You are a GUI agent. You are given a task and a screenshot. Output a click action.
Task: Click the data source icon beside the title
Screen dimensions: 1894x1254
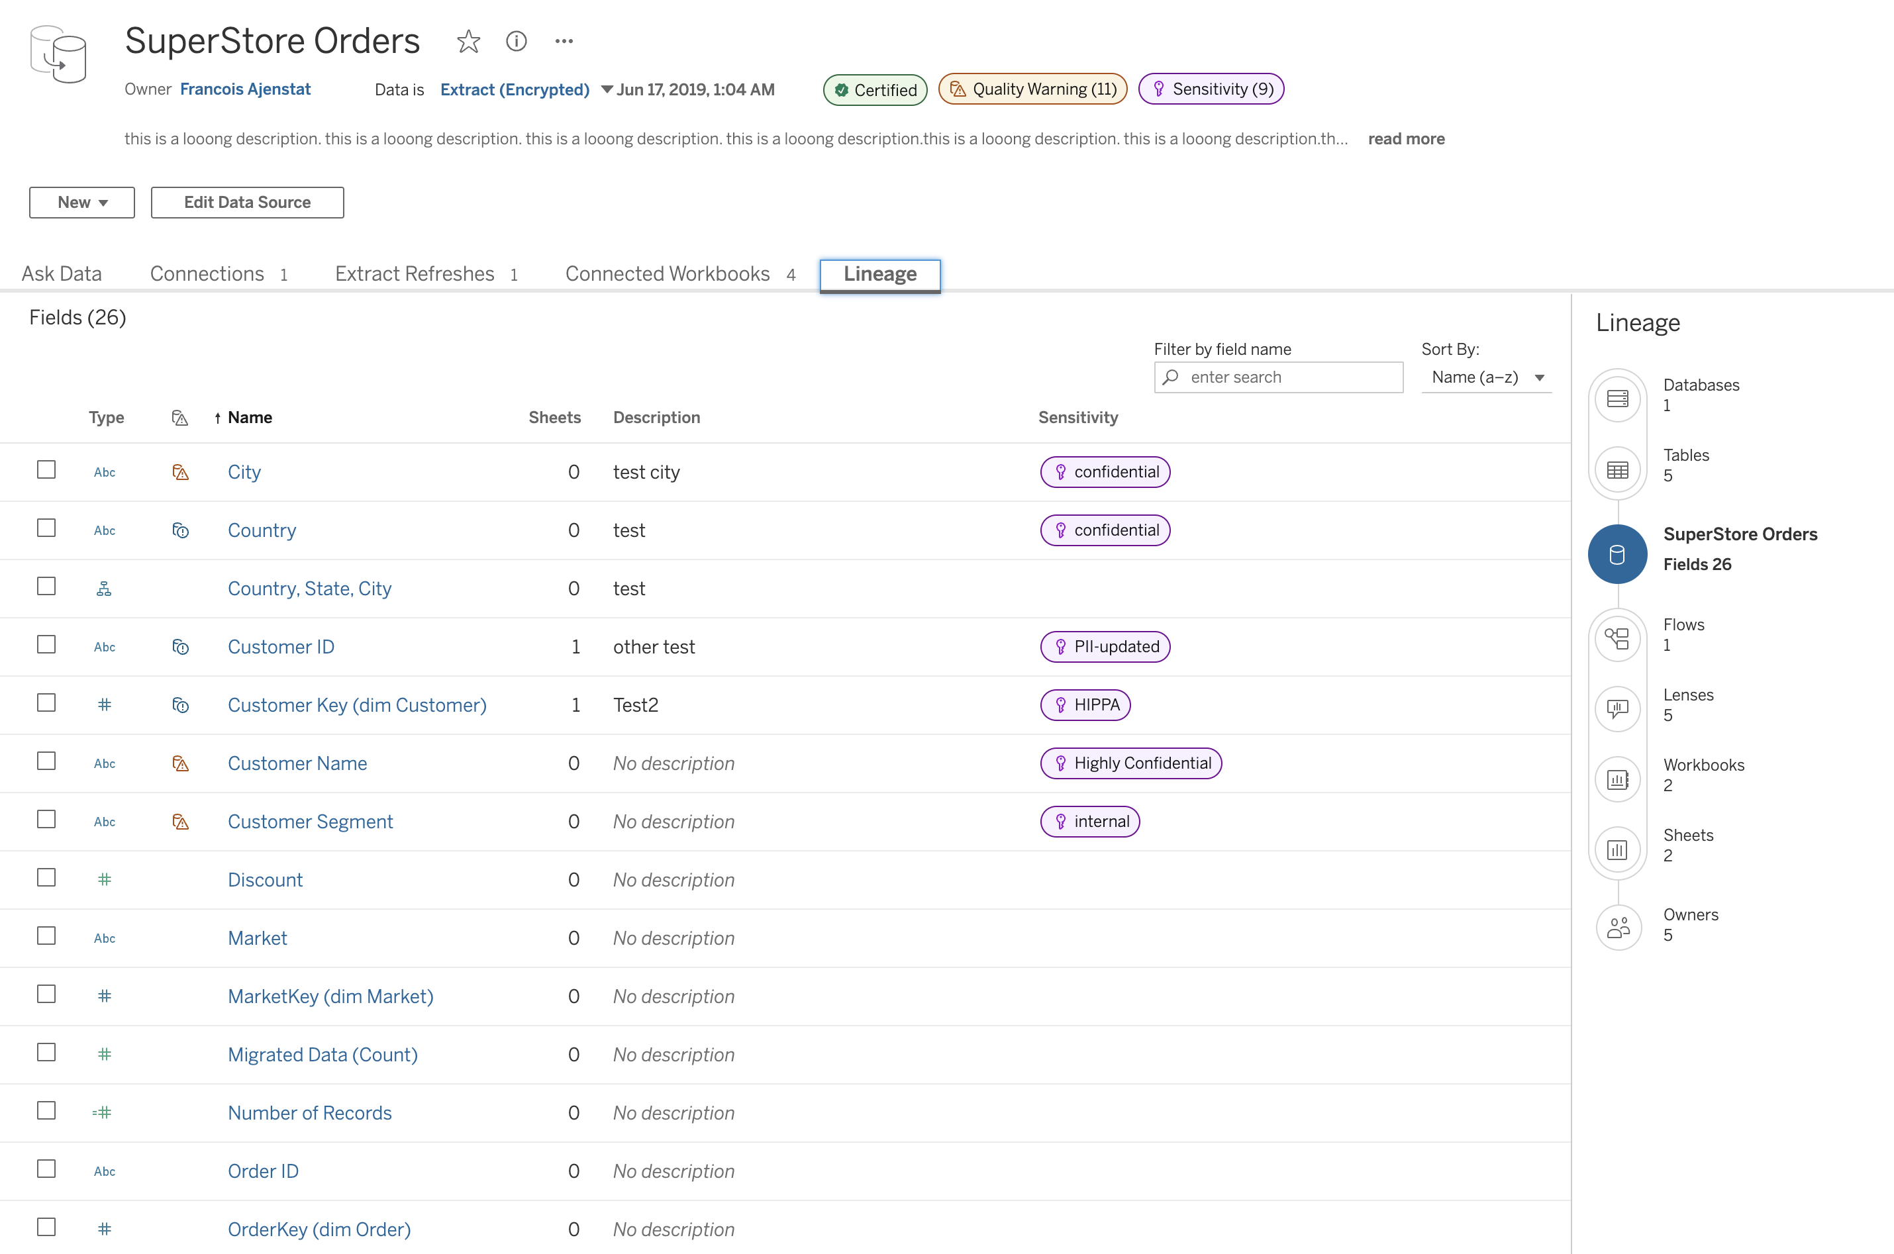click(58, 54)
